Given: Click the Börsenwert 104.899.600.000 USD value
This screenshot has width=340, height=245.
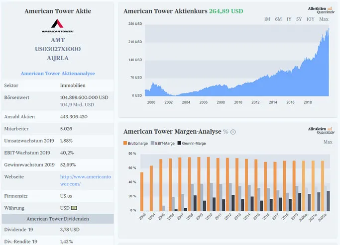Looking at the screenshot, I should [x=84, y=97].
